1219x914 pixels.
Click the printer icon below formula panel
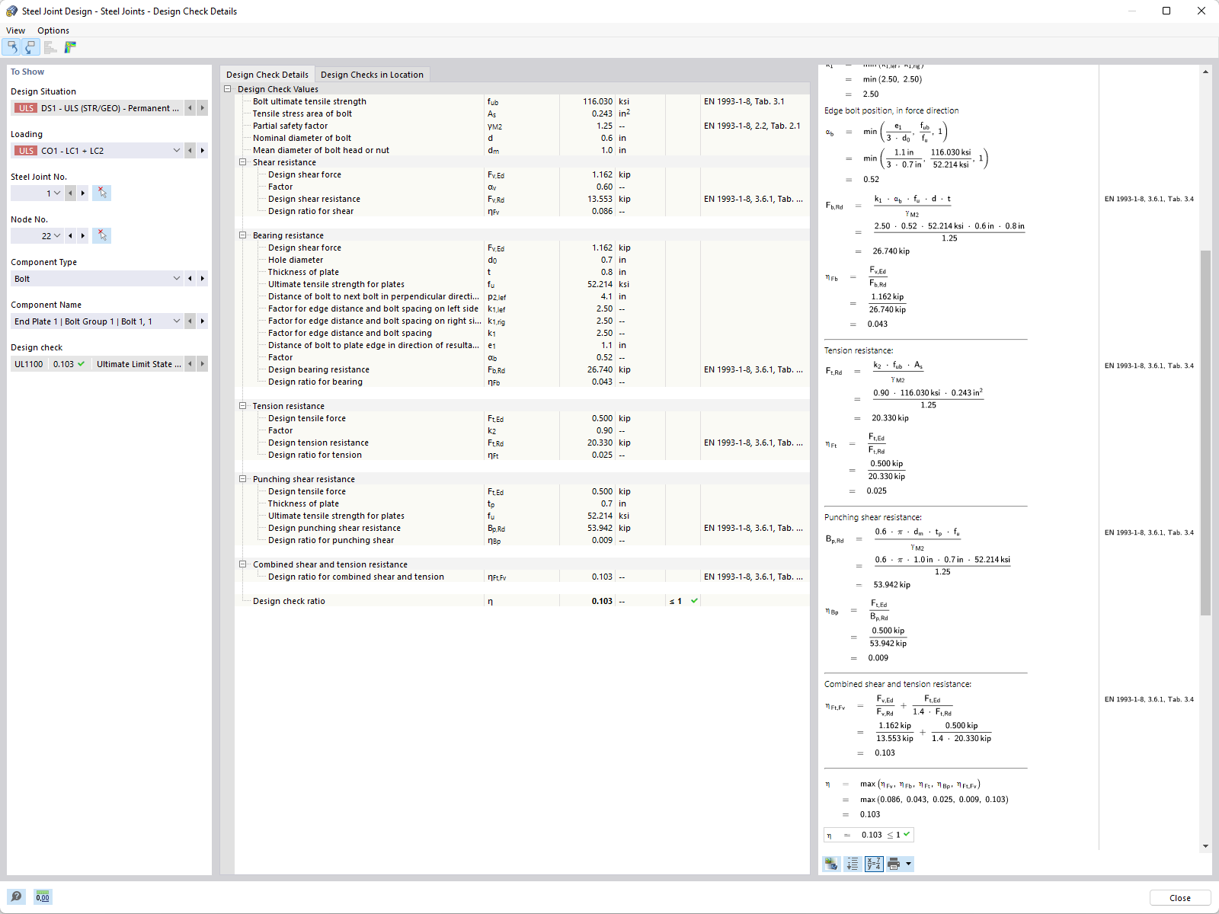pos(894,864)
